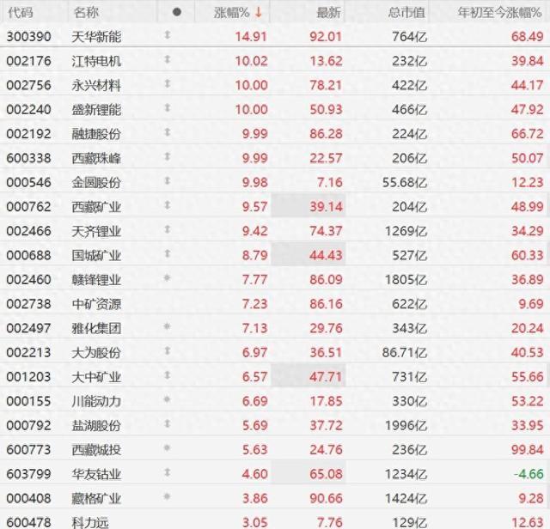Click the arrow marker in 华友钴业 row
Viewport: 550px width, 529px height.
click(168, 474)
